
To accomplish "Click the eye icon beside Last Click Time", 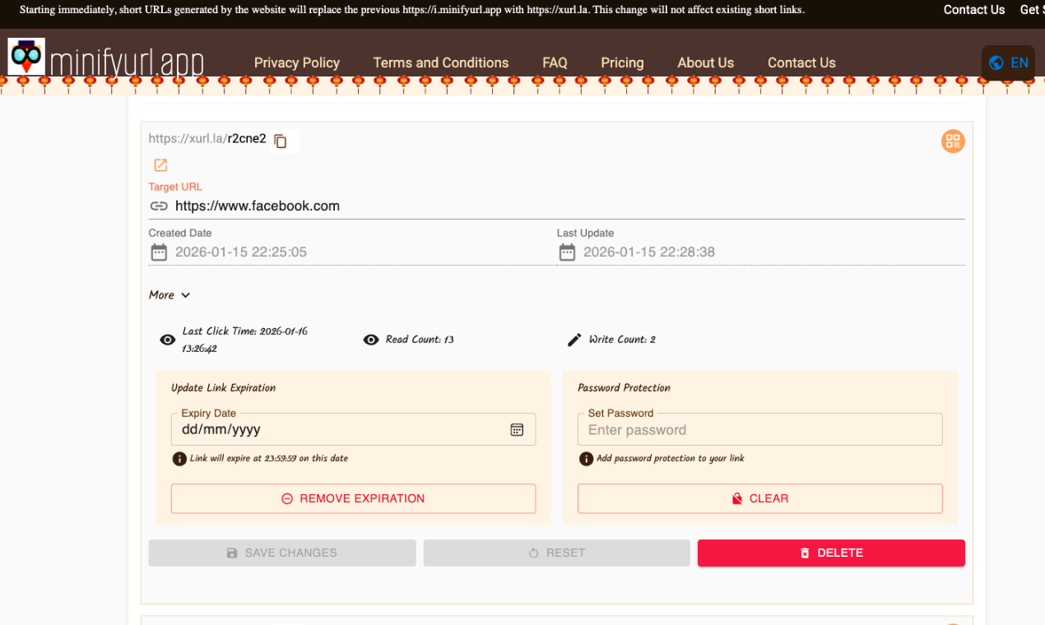I will (167, 339).
